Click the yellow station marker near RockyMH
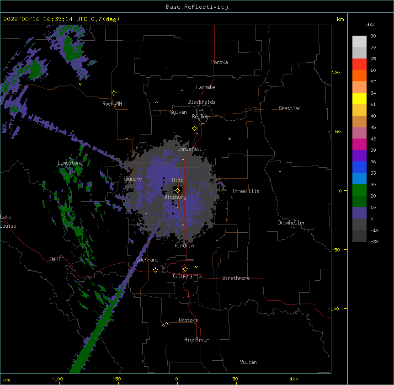This screenshot has width=394, height=385. tap(114, 93)
